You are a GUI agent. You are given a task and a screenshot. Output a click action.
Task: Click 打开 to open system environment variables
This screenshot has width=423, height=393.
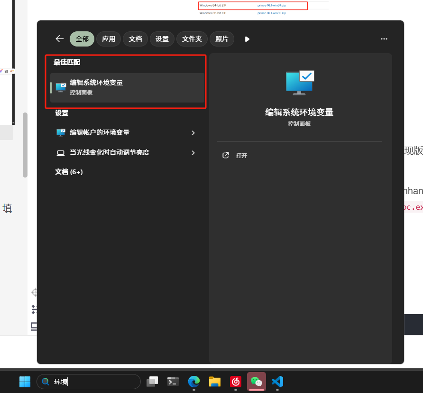tap(241, 155)
